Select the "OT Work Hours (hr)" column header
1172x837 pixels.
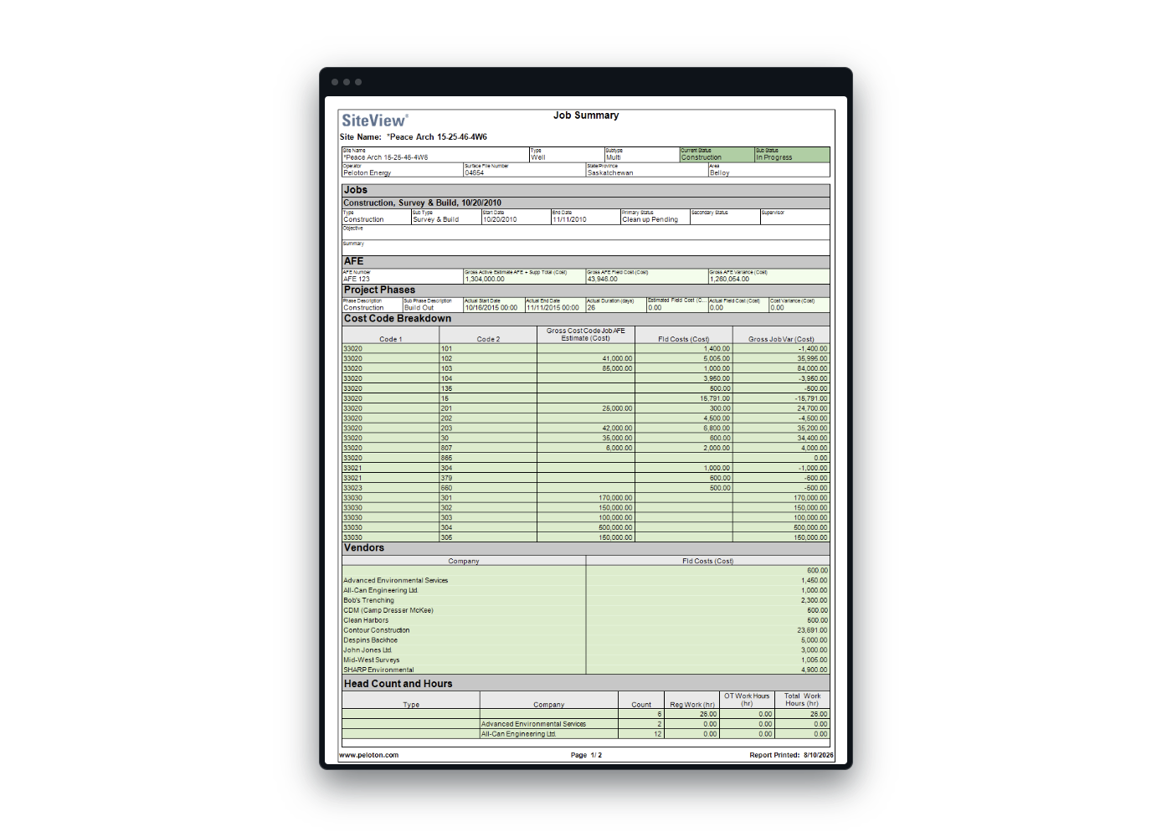click(x=747, y=700)
